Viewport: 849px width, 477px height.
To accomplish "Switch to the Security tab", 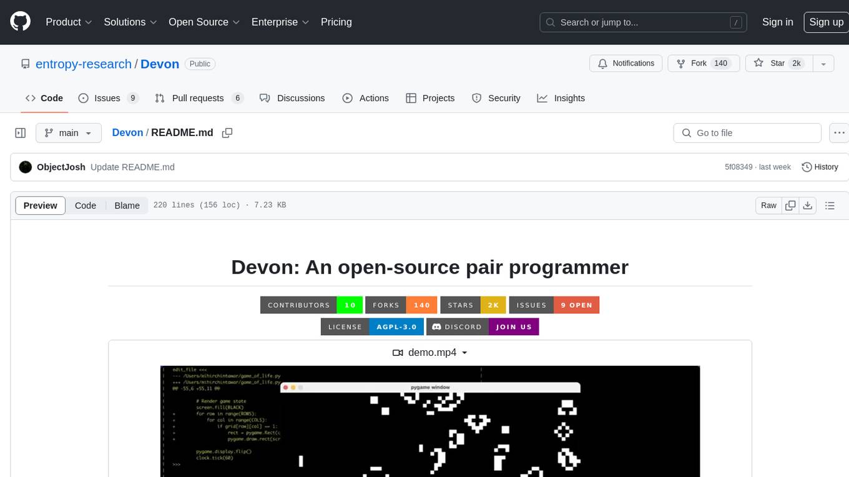I will pos(496,98).
